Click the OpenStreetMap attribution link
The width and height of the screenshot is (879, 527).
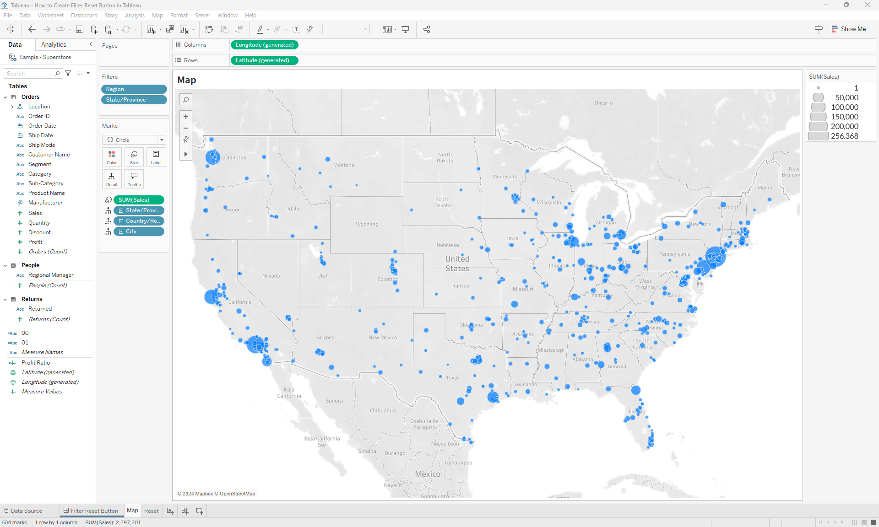point(238,494)
